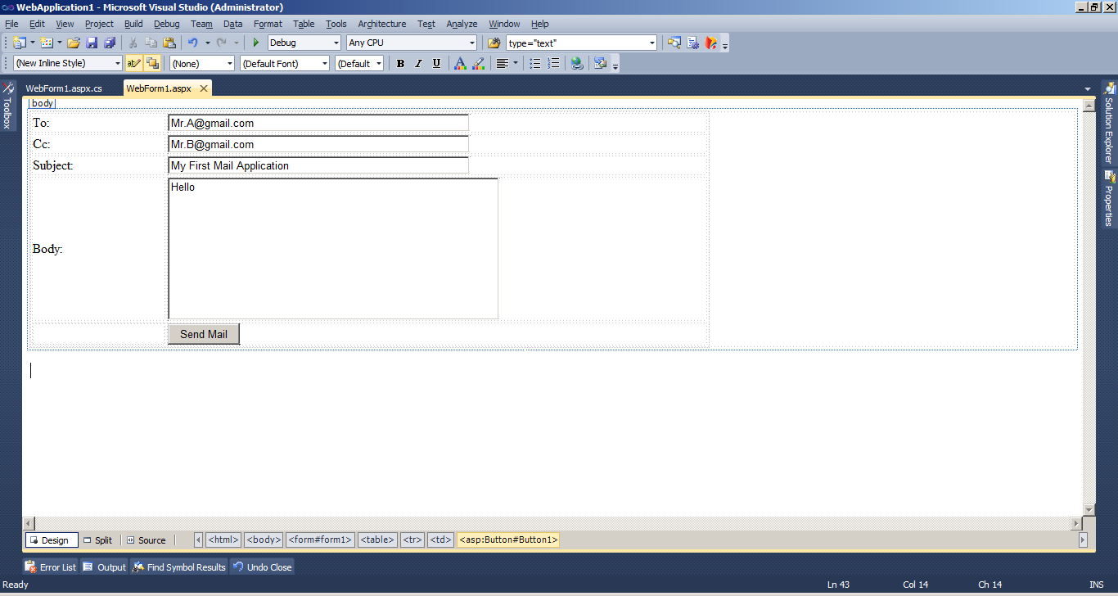
Task: Switch to the WebForm1.aspx.cs tab
Action: (64, 88)
